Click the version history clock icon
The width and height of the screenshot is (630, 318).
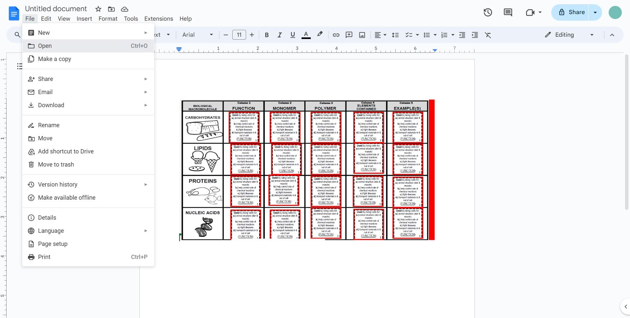pos(488,12)
